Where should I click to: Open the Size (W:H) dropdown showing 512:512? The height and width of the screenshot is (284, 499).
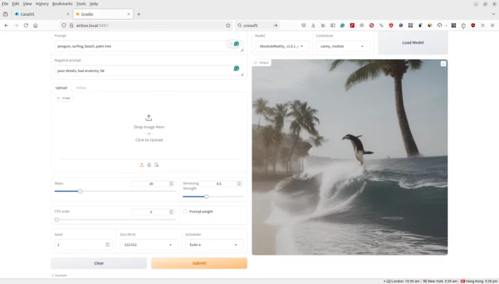point(148,245)
